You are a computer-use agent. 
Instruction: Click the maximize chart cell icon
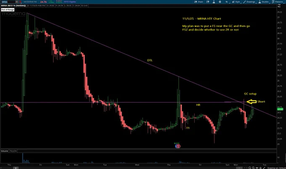tap(279, 6)
